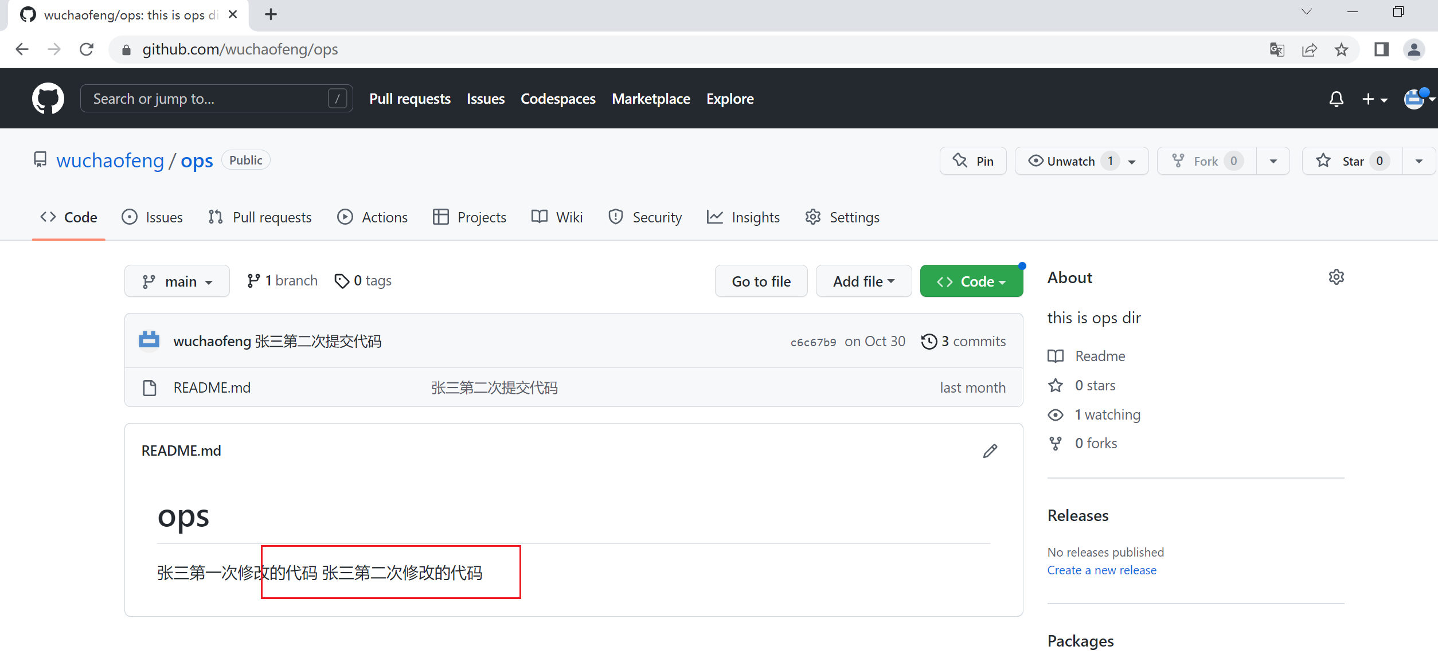This screenshot has height=654, width=1438.
Task: Switch to the Issues repository tab
Action: (x=153, y=217)
